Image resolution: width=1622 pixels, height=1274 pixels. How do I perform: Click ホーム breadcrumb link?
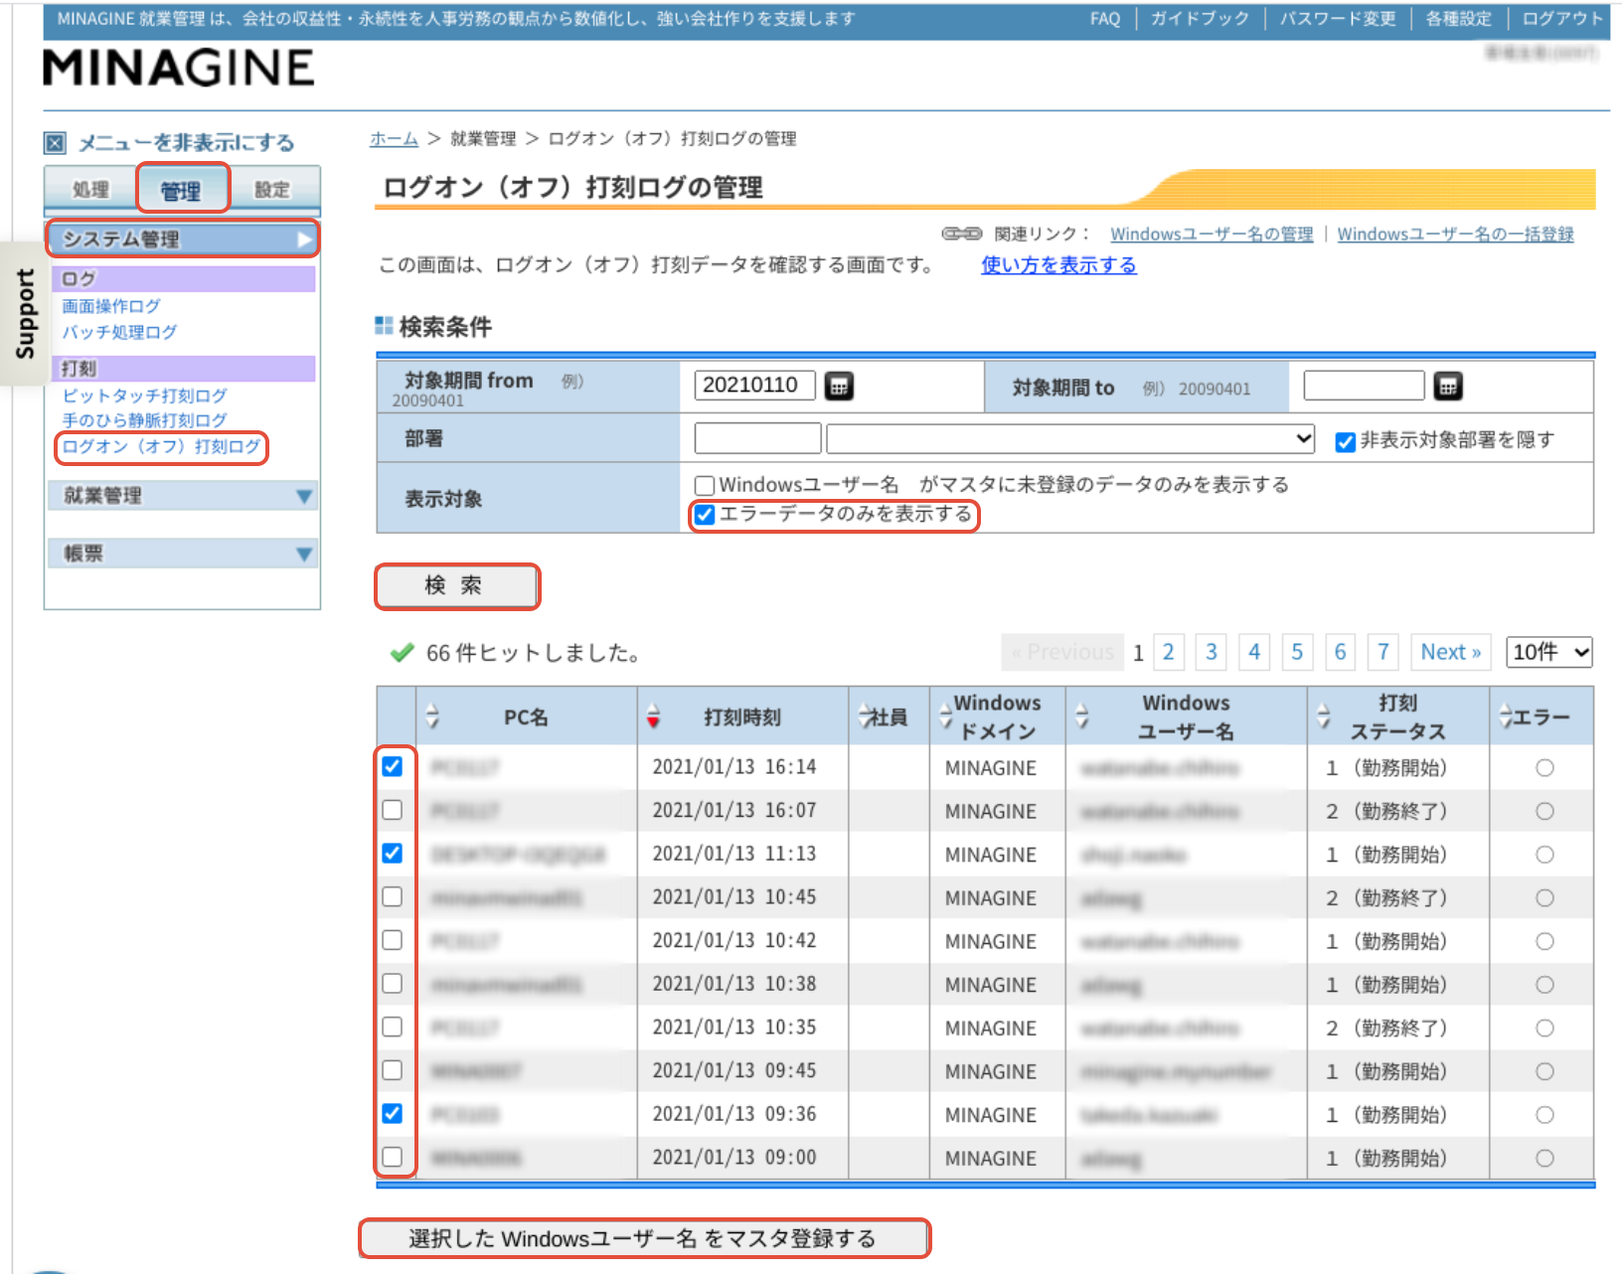coord(394,139)
